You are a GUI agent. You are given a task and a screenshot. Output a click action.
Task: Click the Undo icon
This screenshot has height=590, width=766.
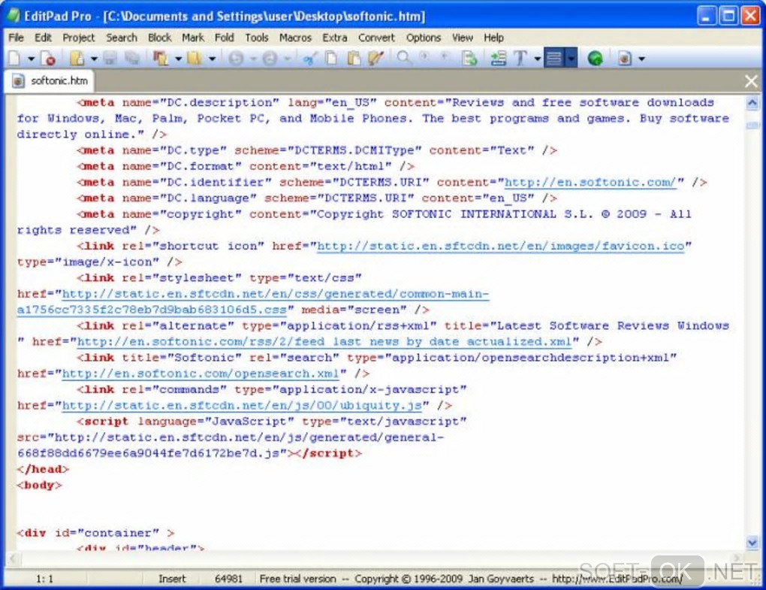[x=236, y=59]
